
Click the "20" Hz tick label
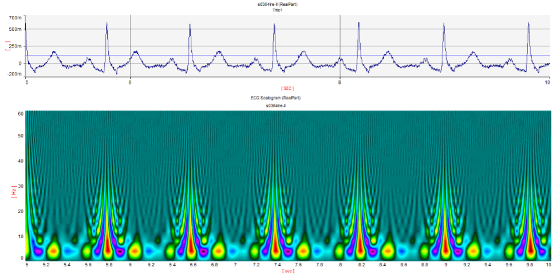click(x=20, y=211)
